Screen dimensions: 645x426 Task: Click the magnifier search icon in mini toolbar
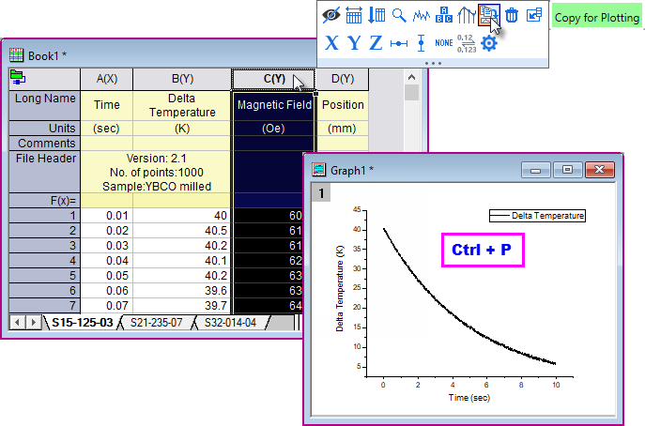399,14
